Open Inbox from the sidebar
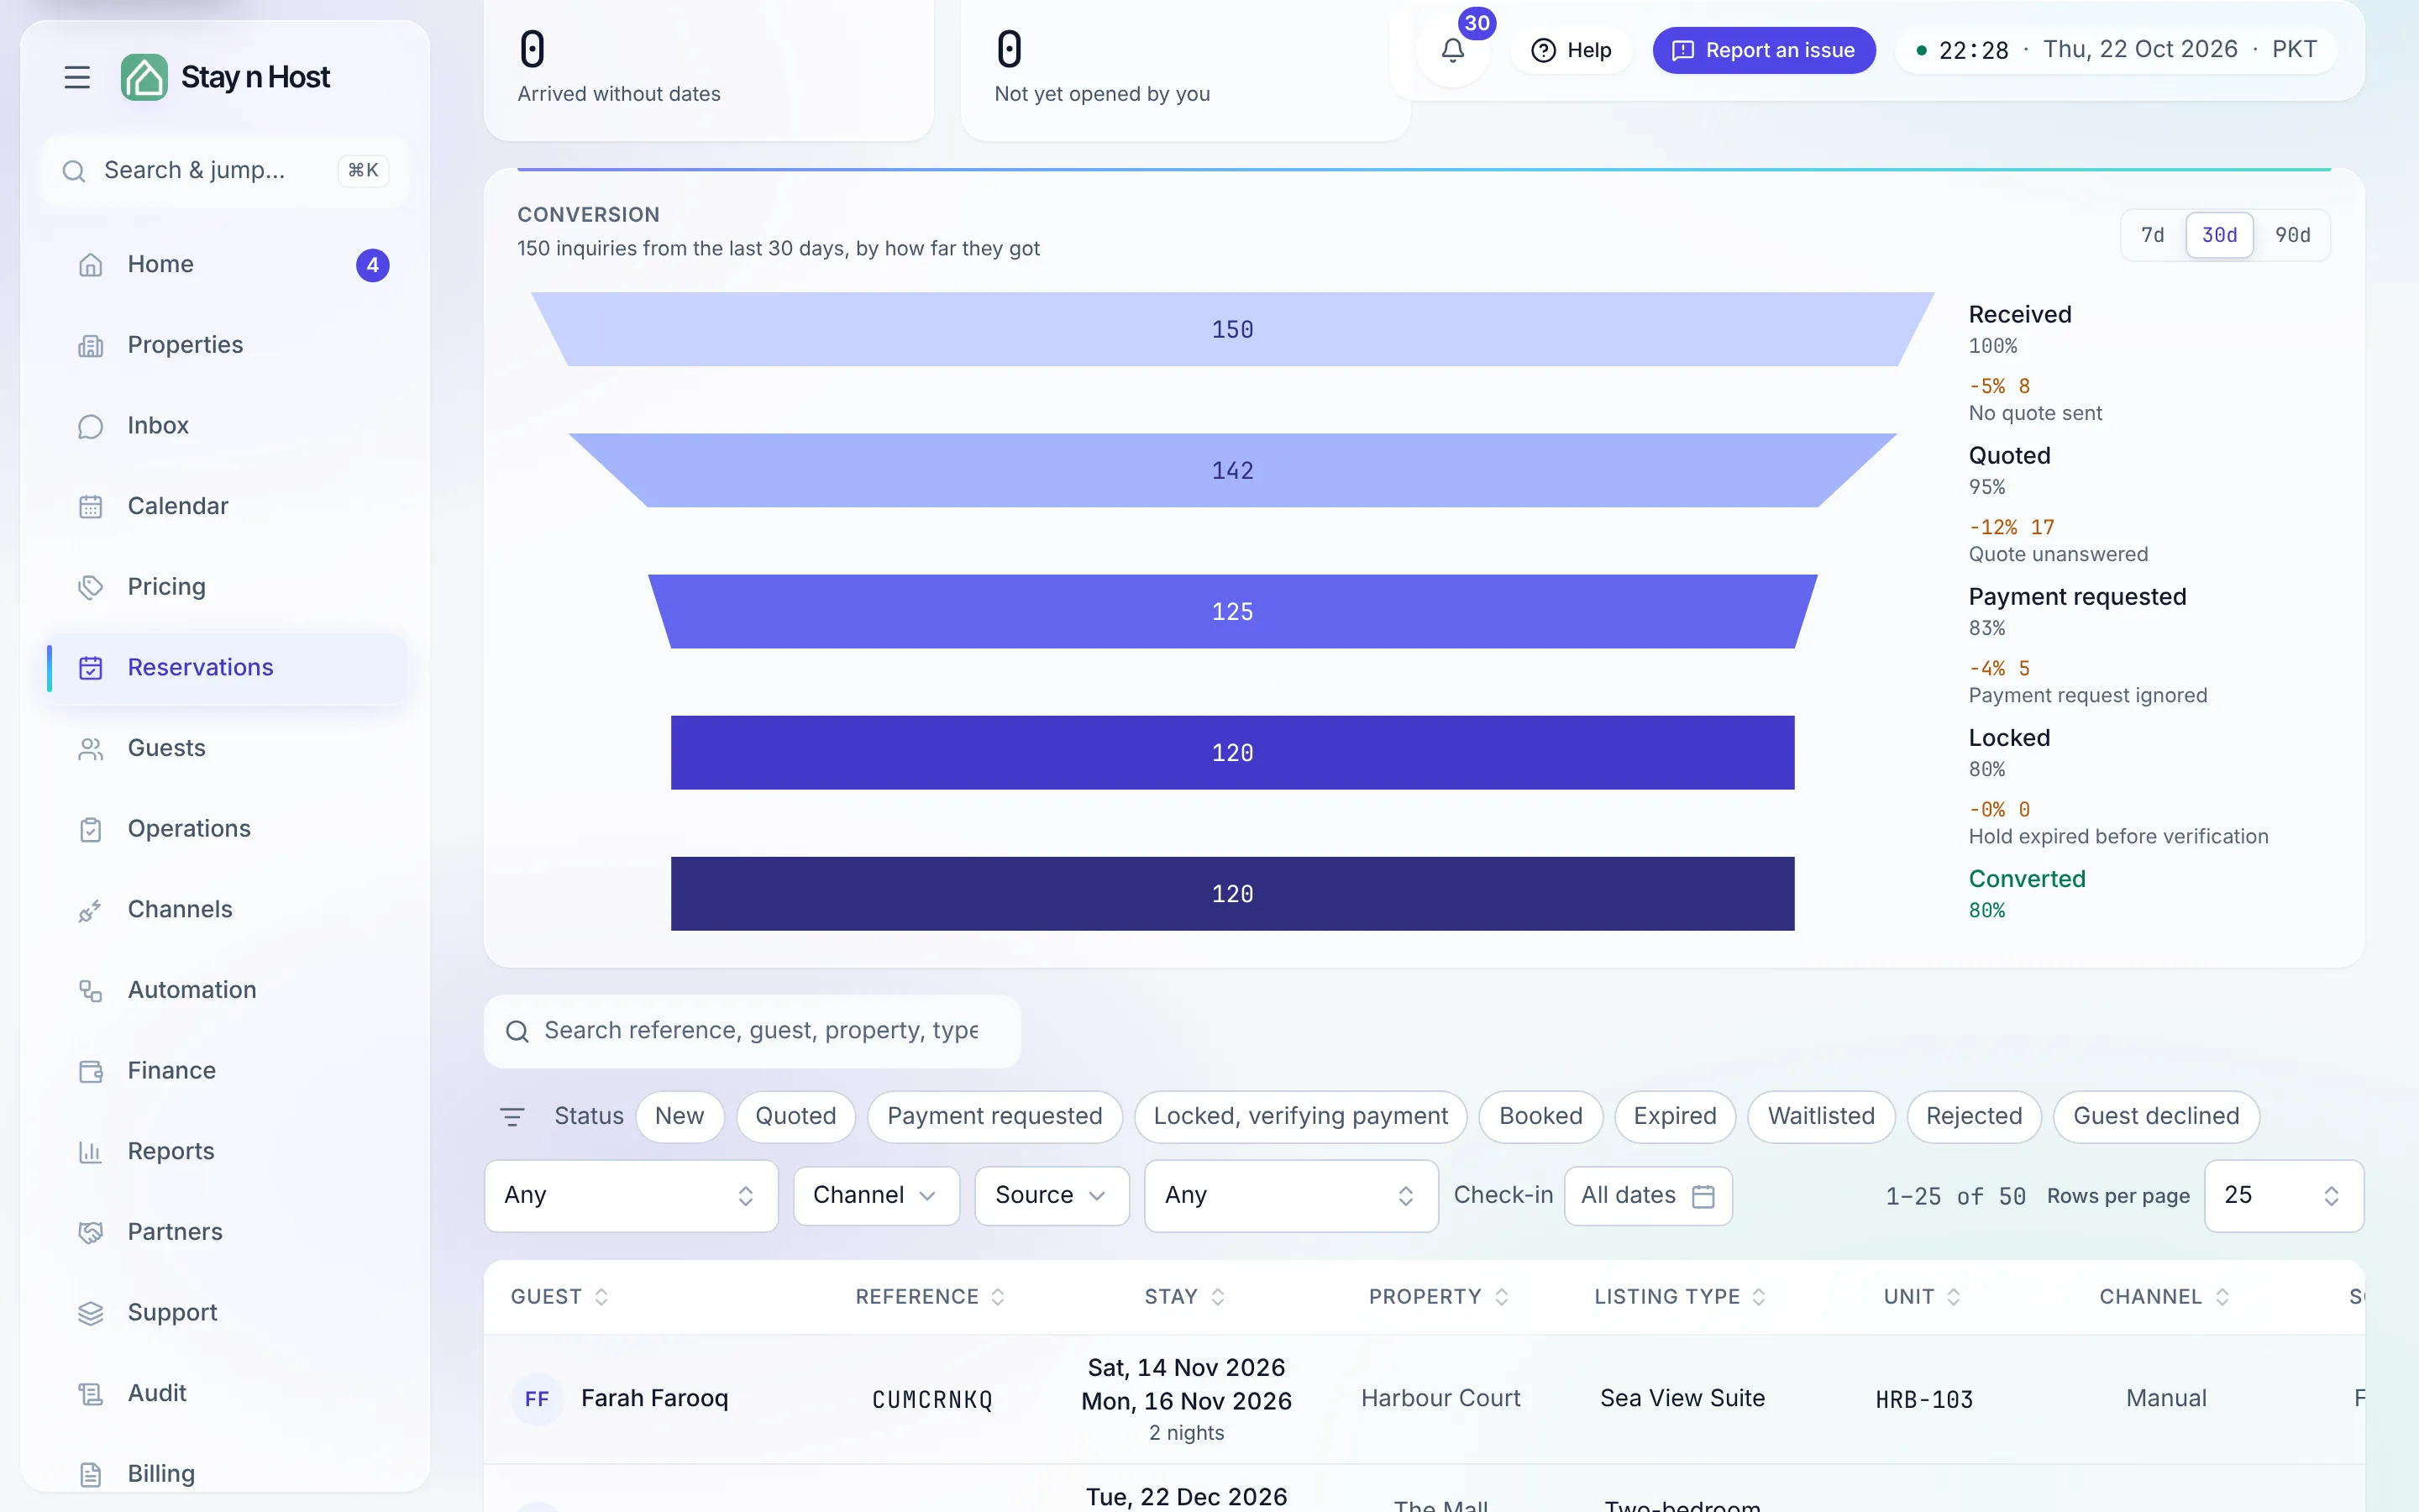 pyautogui.click(x=227, y=426)
